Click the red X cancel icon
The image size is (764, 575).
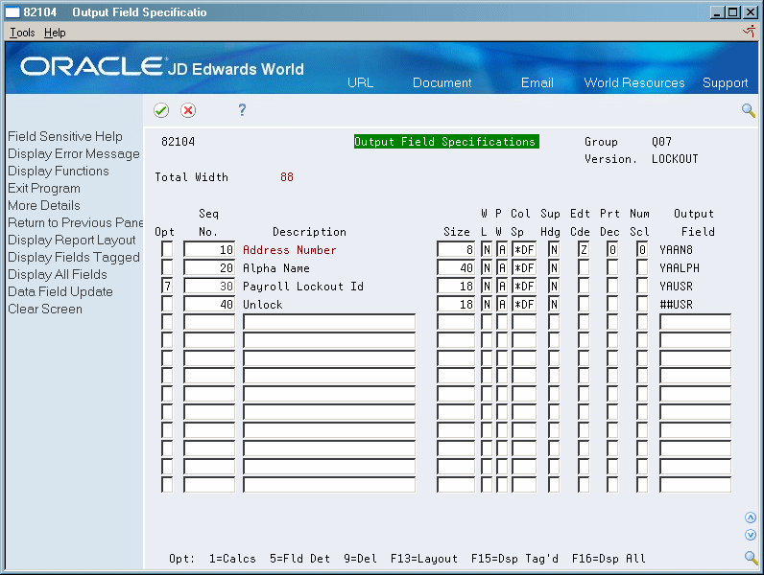[188, 110]
